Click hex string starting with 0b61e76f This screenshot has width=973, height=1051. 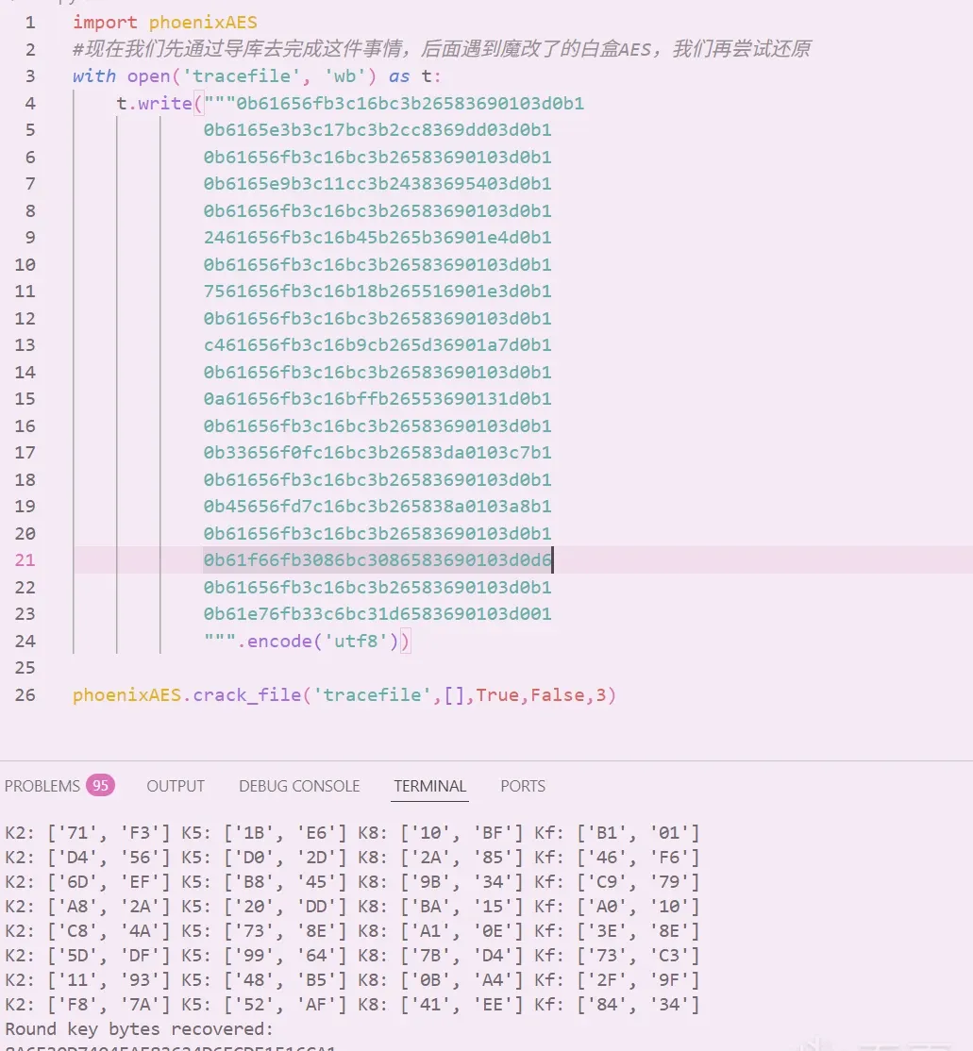point(377,614)
